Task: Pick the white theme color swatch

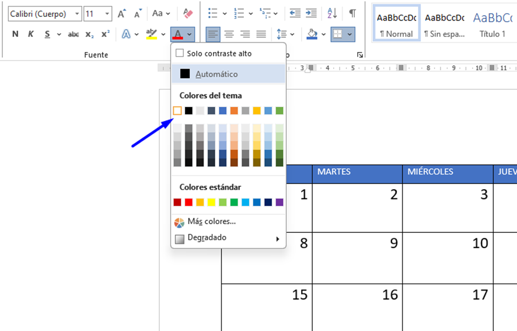Action: [177, 110]
